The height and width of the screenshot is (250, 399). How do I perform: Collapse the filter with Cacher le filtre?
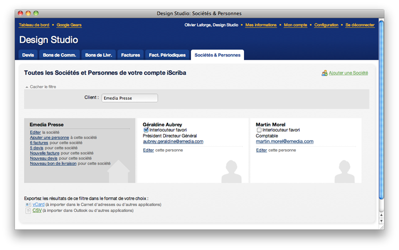click(42, 87)
